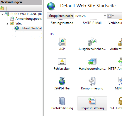Open the Authentifizierung padlock icon
Screen dimensions: 122x116
(120, 42)
